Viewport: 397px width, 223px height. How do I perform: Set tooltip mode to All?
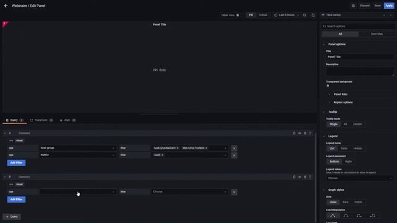click(x=345, y=124)
